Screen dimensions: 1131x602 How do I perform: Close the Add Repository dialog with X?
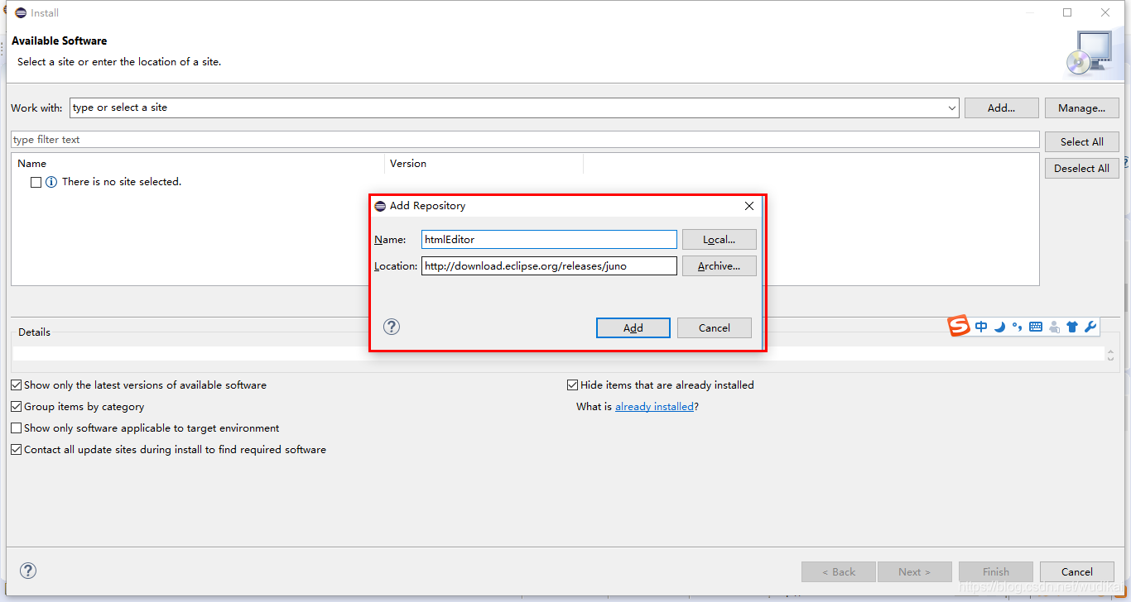(x=749, y=206)
